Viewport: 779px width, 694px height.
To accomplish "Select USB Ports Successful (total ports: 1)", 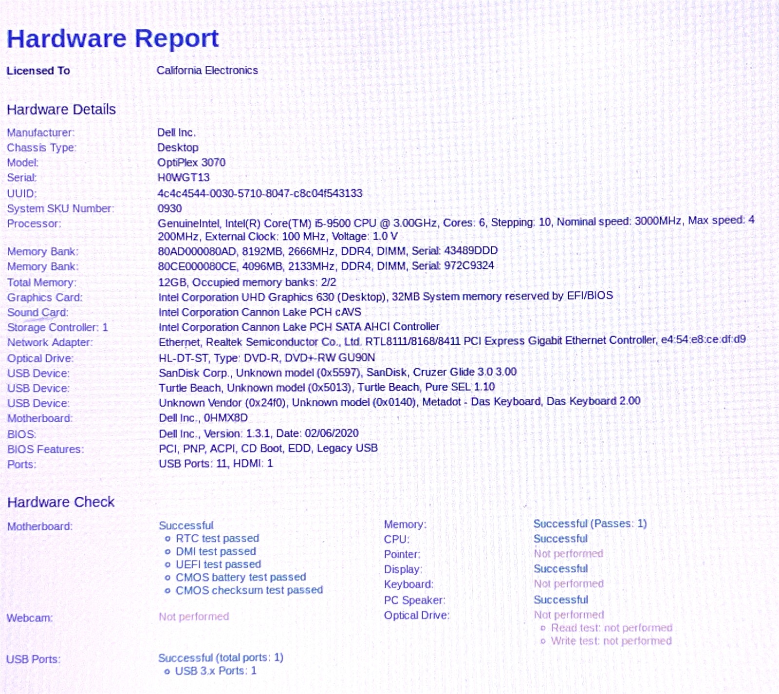I will click(x=221, y=658).
